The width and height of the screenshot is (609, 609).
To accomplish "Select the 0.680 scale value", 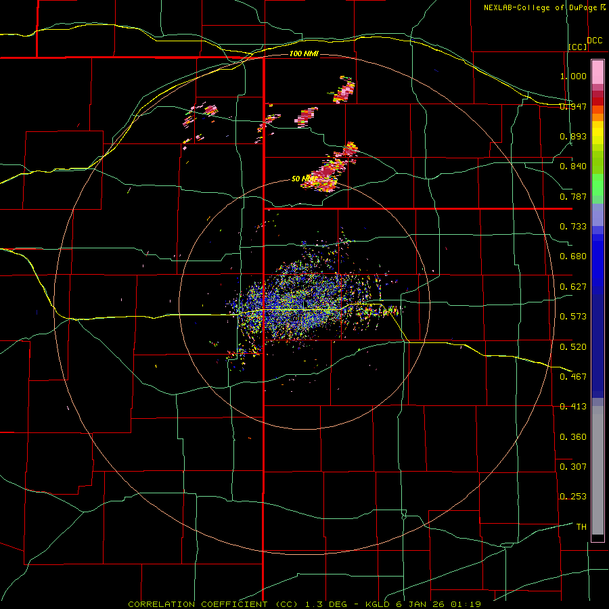I will click(x=573, y=256).
